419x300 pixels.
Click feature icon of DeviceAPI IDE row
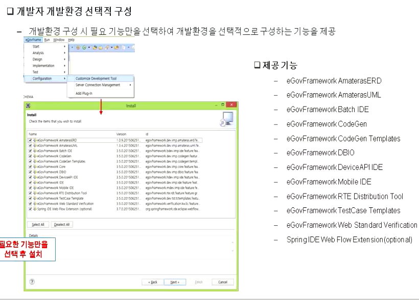coord(35,177)
